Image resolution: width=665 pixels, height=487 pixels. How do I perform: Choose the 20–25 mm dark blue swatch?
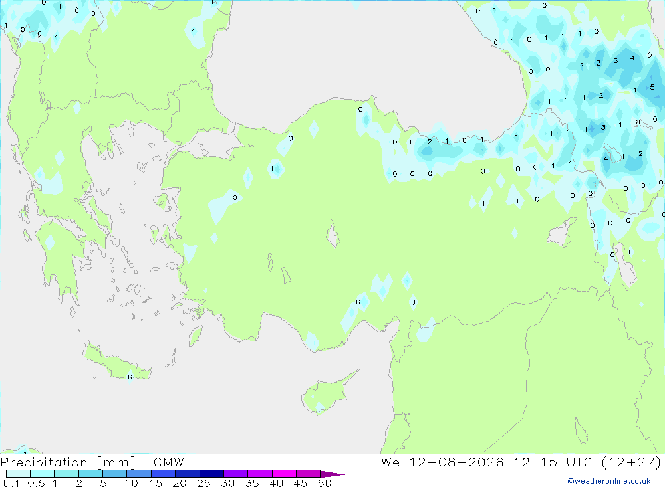point(187,474)
